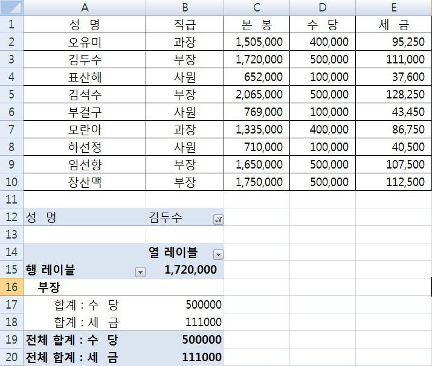
Task: Click pivot filter label 성 명 in row 12
Action: [85, 217]
